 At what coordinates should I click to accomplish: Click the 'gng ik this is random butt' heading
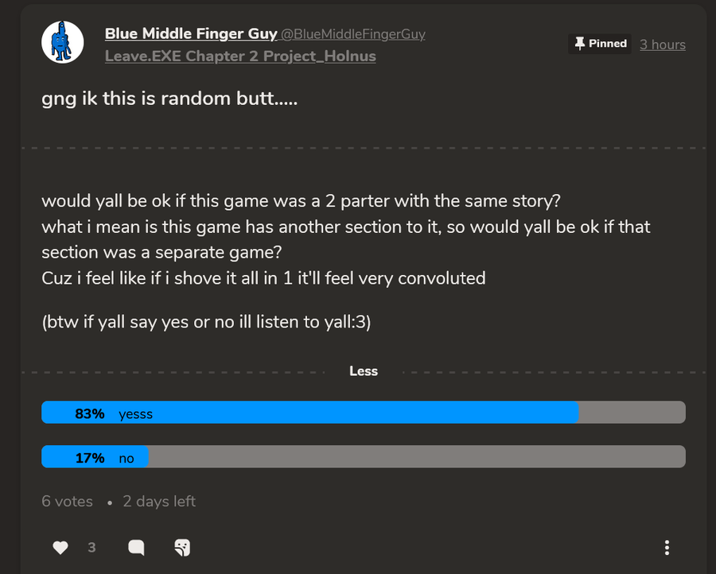(169, 103)
